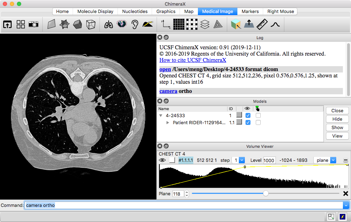Open the Markers tab

[250, 11]
